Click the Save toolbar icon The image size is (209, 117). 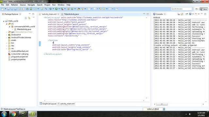pyautogui.click(x=8, y=9)
